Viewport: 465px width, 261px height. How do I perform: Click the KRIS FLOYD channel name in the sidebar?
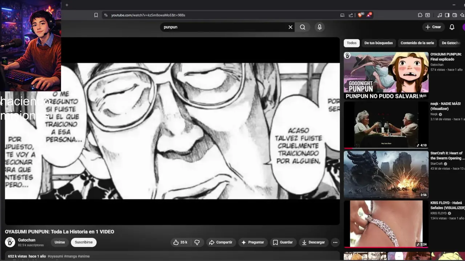pos(438,213)
